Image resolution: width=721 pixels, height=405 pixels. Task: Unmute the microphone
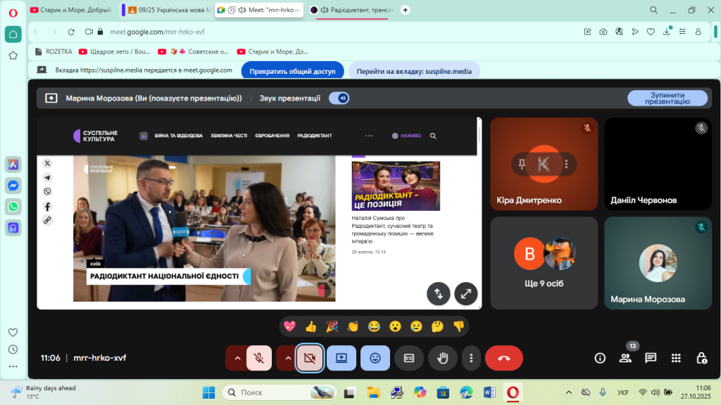259,358
